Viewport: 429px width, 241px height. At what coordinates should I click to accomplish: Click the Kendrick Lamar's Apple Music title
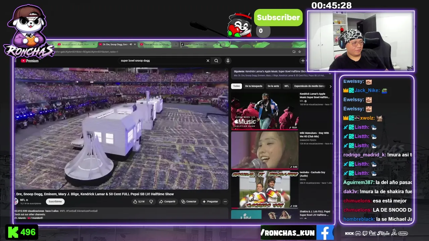pos(314,96)
